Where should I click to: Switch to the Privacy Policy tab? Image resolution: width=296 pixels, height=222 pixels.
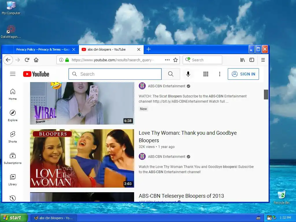pos(43,49)
